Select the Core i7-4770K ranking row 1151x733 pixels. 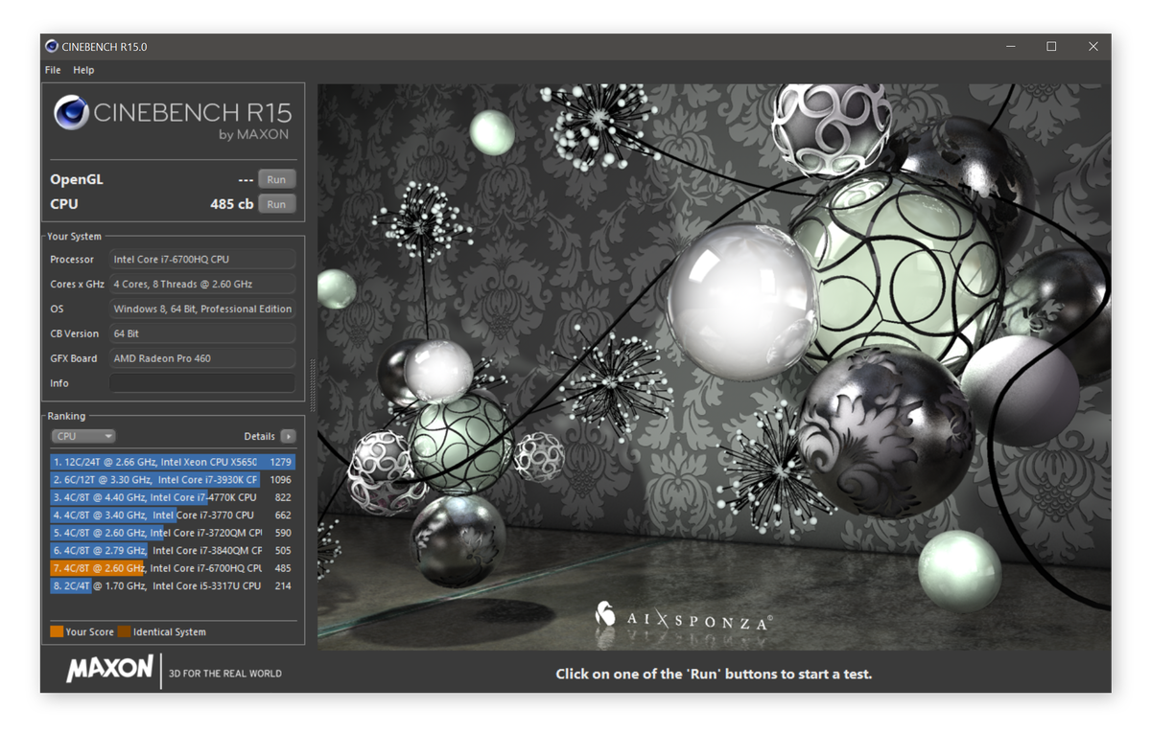point(173,497)
